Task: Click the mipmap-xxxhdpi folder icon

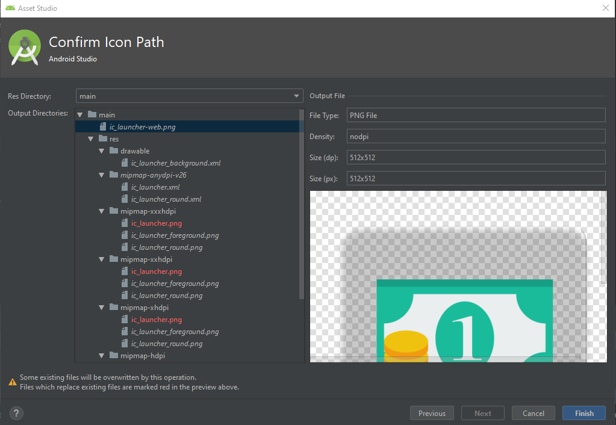Action: click(x=114, y=211)
